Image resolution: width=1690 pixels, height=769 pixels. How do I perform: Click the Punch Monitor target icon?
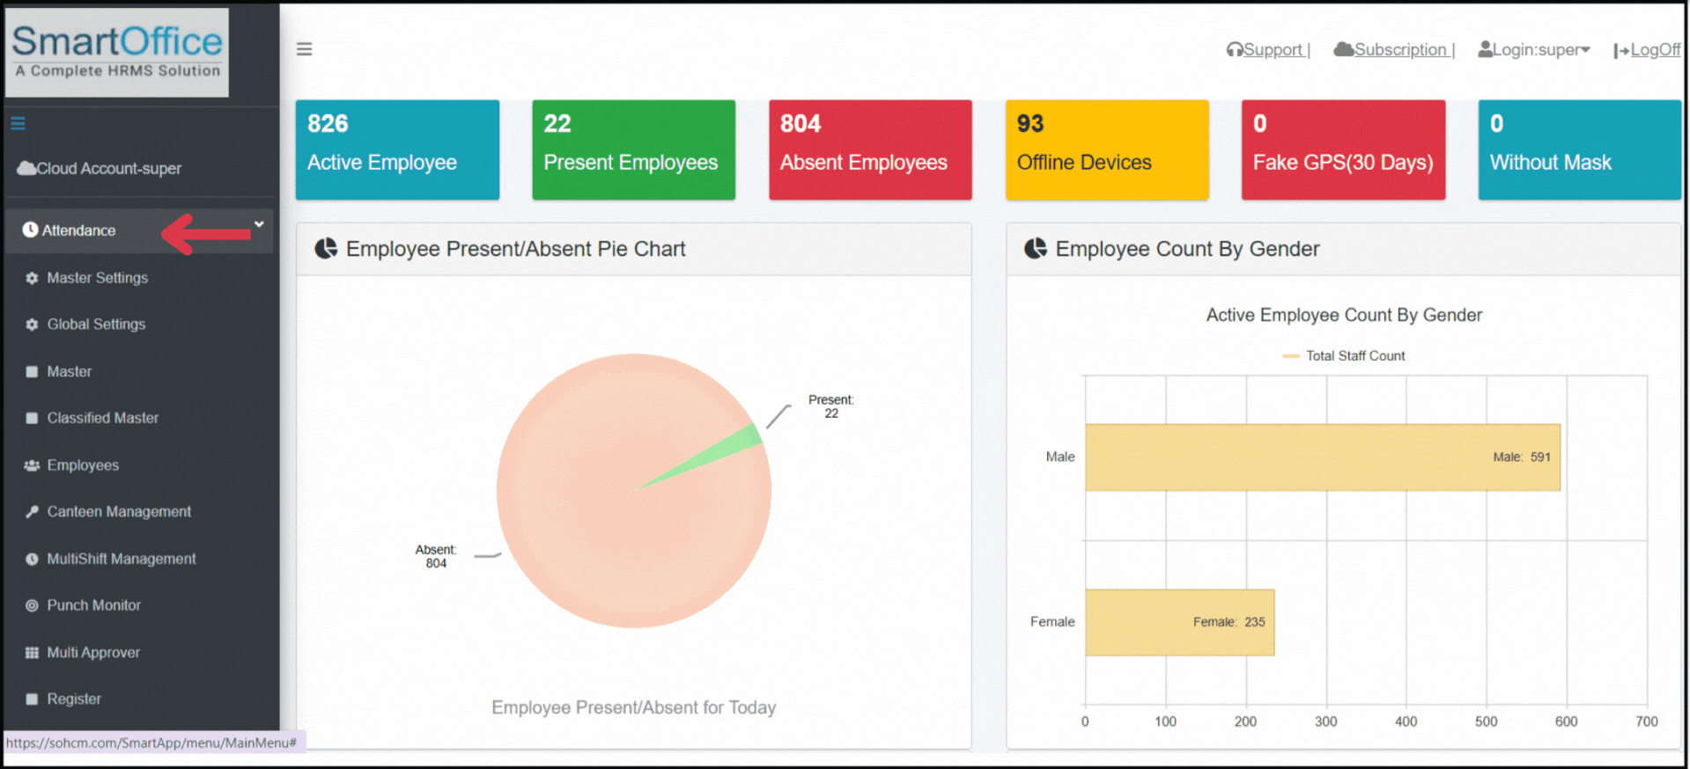tap(32, 605)
